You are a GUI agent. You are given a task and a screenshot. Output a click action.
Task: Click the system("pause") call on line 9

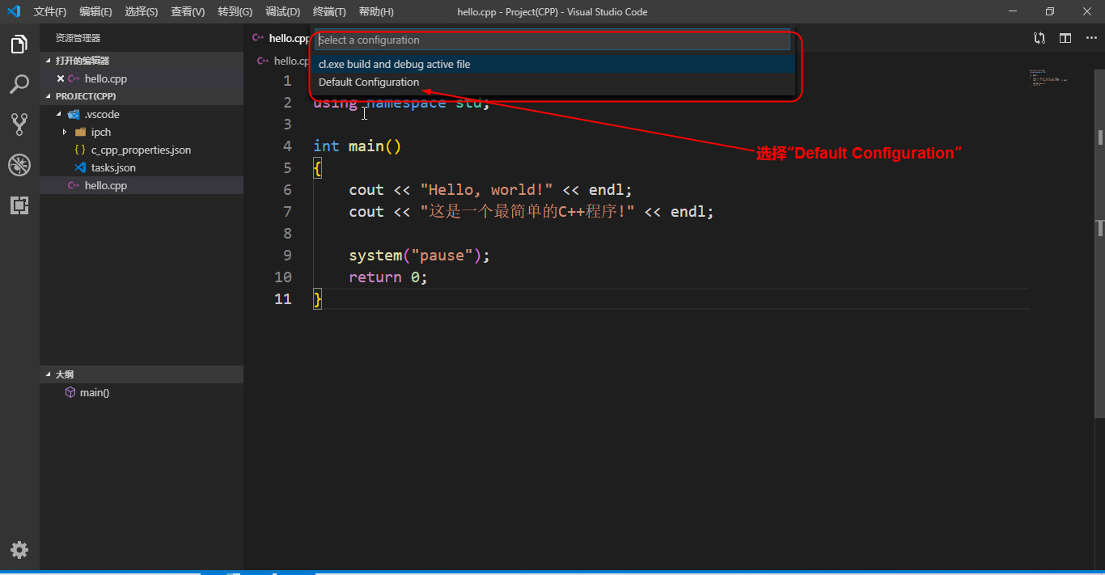(x=415, y=256)
